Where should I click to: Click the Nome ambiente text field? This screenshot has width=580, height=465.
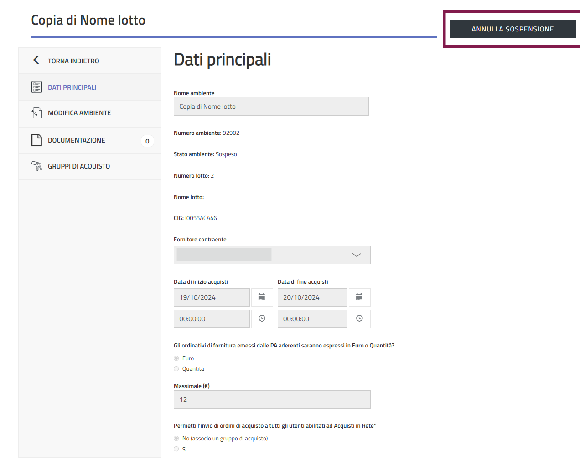(x=271, y=107)
